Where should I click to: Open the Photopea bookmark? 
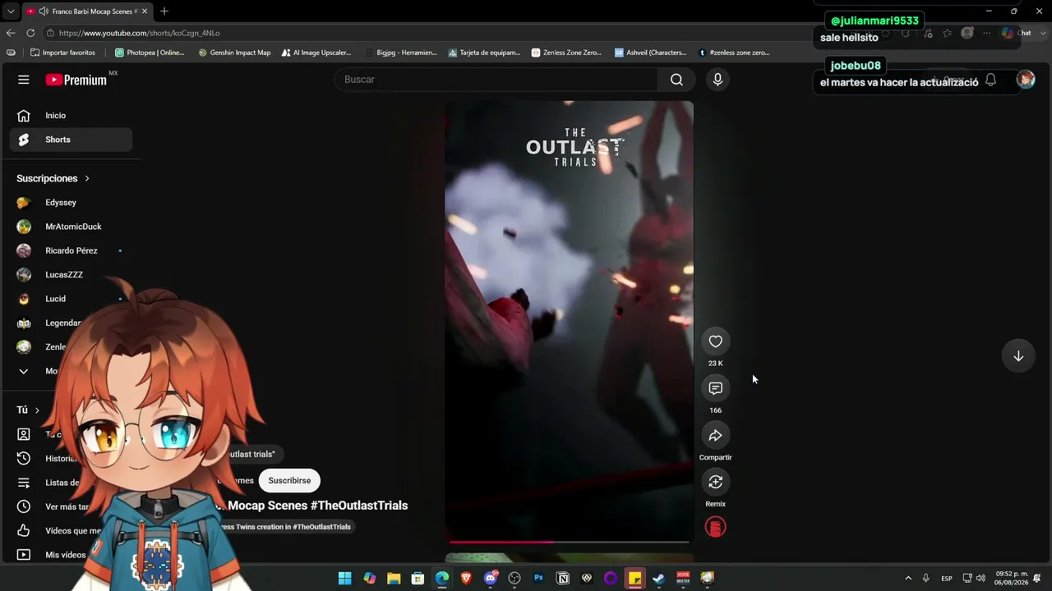coord(150,53)
